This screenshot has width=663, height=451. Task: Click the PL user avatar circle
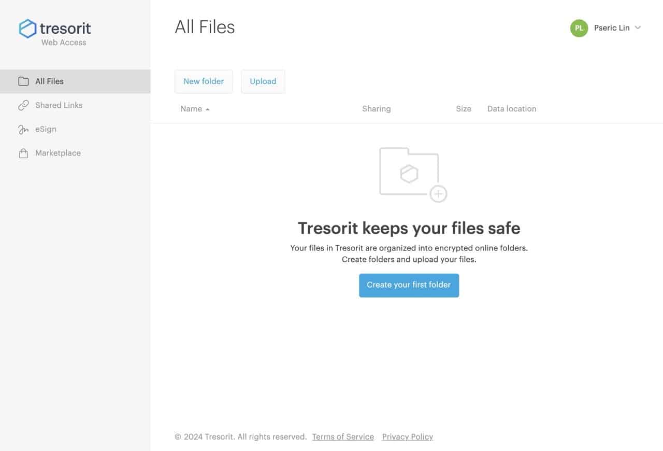(x=579, y=28)
